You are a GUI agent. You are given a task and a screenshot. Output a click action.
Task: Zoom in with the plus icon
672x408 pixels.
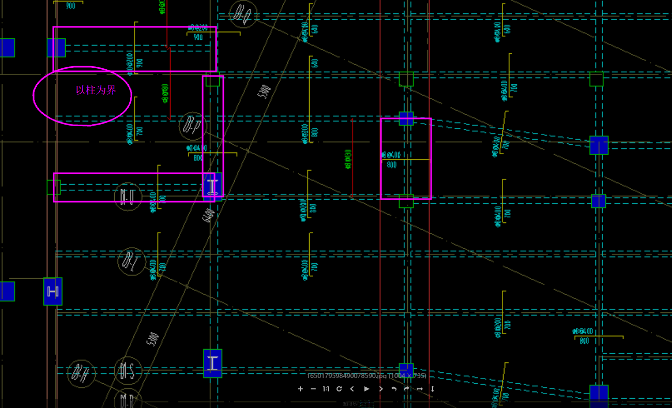(x=300, y=389)
